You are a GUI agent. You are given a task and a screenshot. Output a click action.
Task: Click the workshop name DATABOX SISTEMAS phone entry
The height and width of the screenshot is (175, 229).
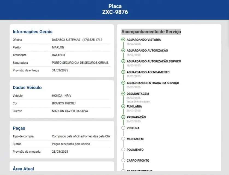tap(77, 40)
